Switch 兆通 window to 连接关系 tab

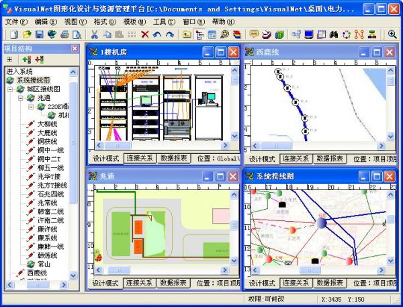tap(139, 283)
